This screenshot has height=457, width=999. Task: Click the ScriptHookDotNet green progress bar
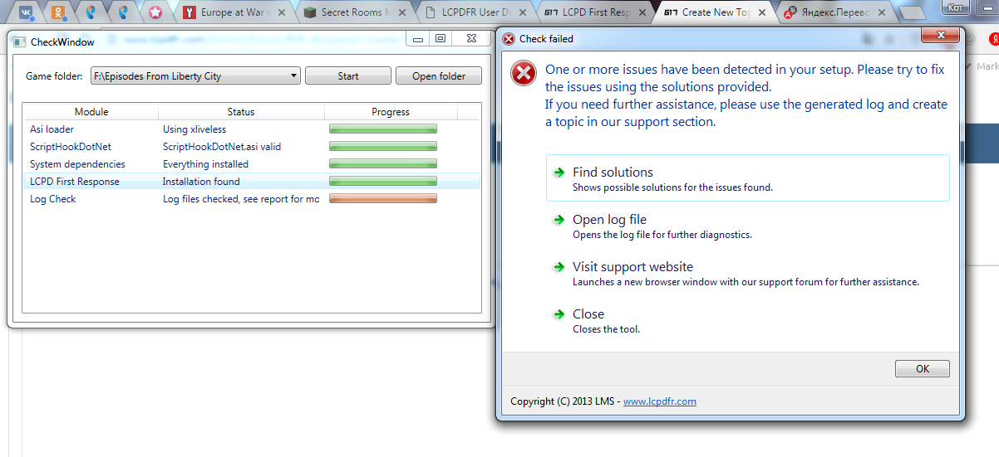[x=383, y=146]
